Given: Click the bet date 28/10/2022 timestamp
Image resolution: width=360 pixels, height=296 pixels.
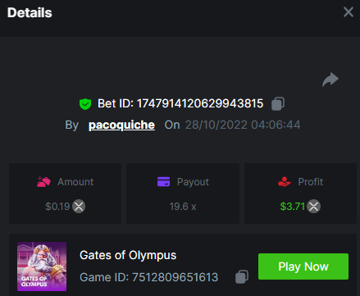Looking at the screenshot, I should click(243, 125).
